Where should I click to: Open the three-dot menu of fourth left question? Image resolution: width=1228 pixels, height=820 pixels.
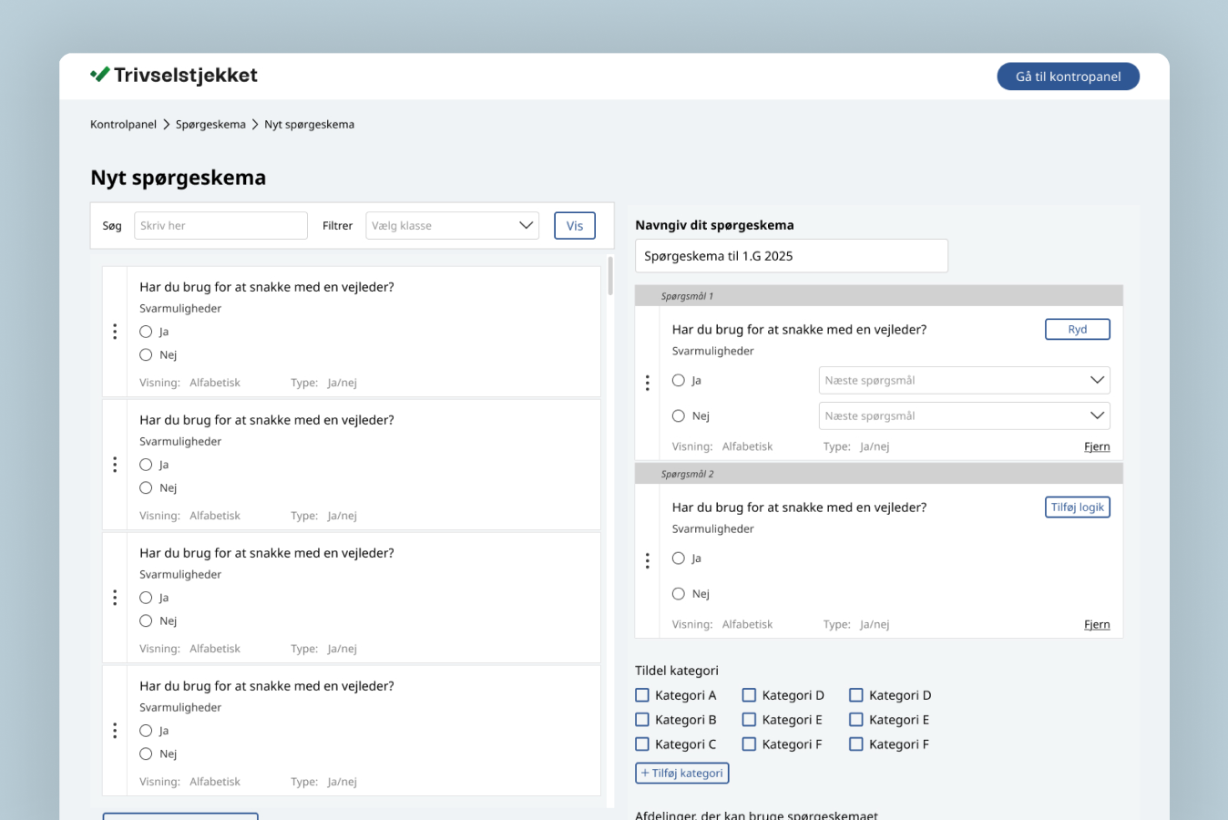click(x=115, y=731)
